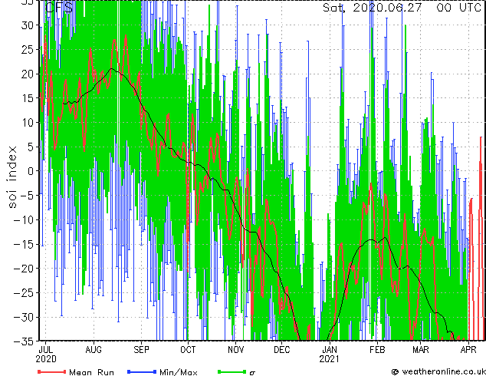Click the 'APR' month label

[468, 350]
